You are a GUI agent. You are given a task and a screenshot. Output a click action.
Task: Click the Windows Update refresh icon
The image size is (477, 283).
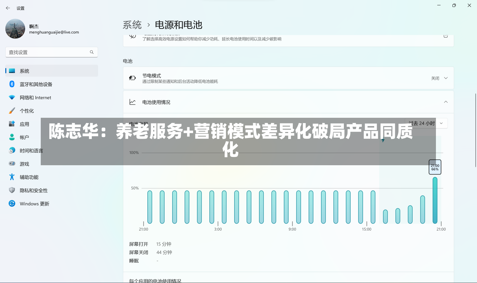click(12, 203)
